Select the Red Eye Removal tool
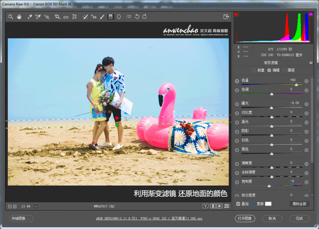This screenshot has height=229, width=319. pos(94,17)
